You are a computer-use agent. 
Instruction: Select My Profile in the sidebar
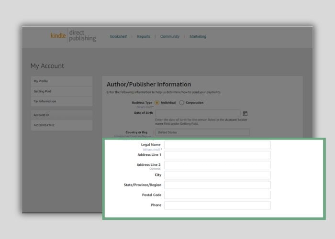click(62, 81)
